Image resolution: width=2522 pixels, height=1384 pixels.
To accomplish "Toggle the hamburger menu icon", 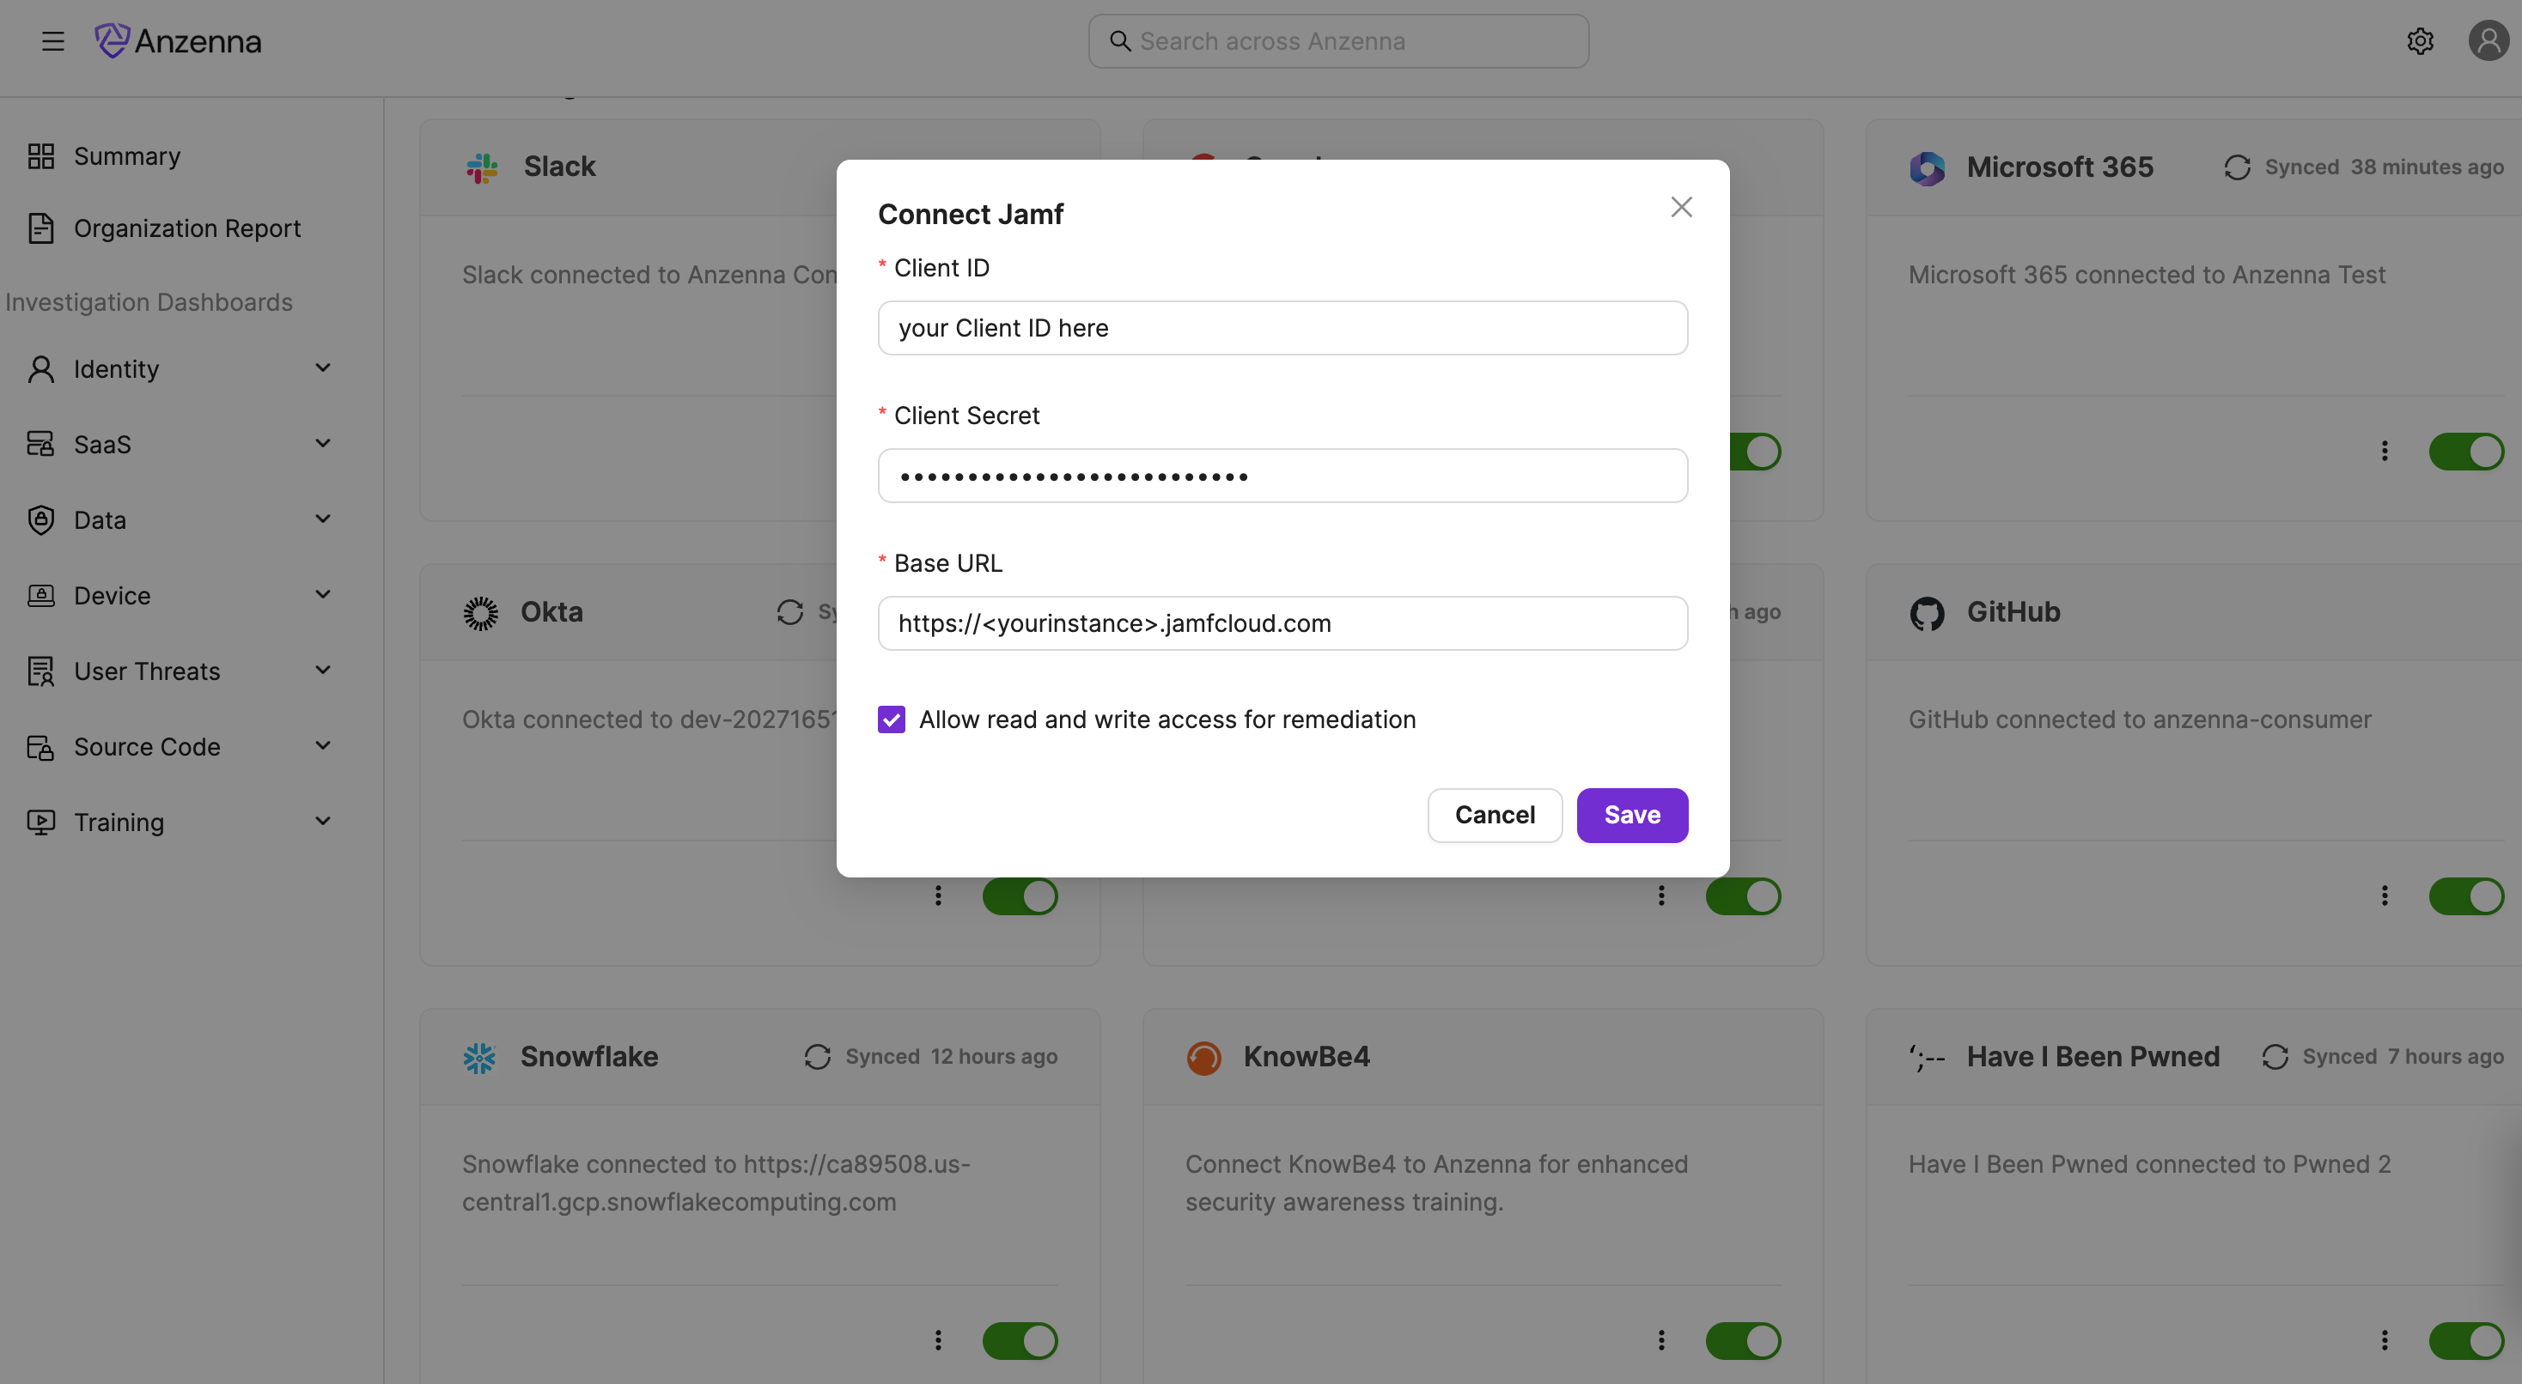I will 53,41.
